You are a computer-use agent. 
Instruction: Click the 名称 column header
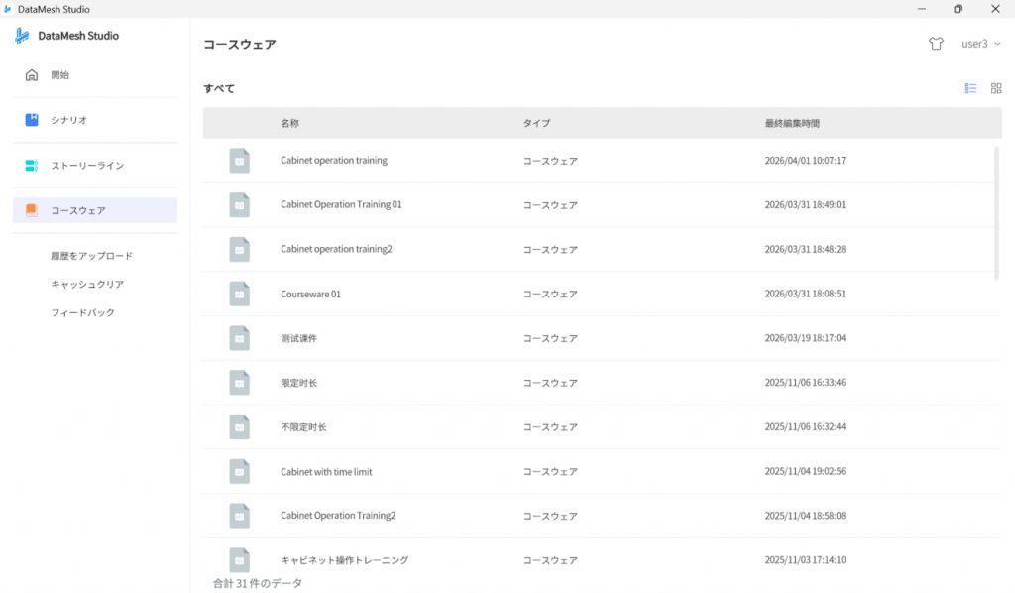[289, 124]
